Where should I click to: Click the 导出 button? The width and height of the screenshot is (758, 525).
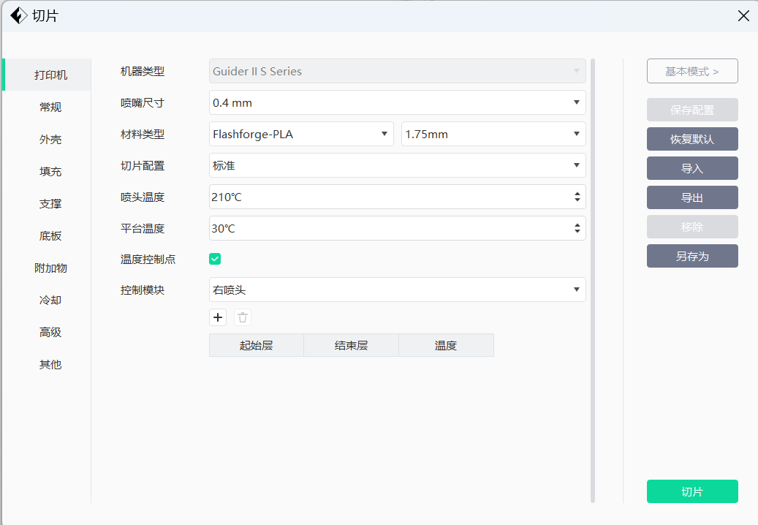(x=692, y=197)
